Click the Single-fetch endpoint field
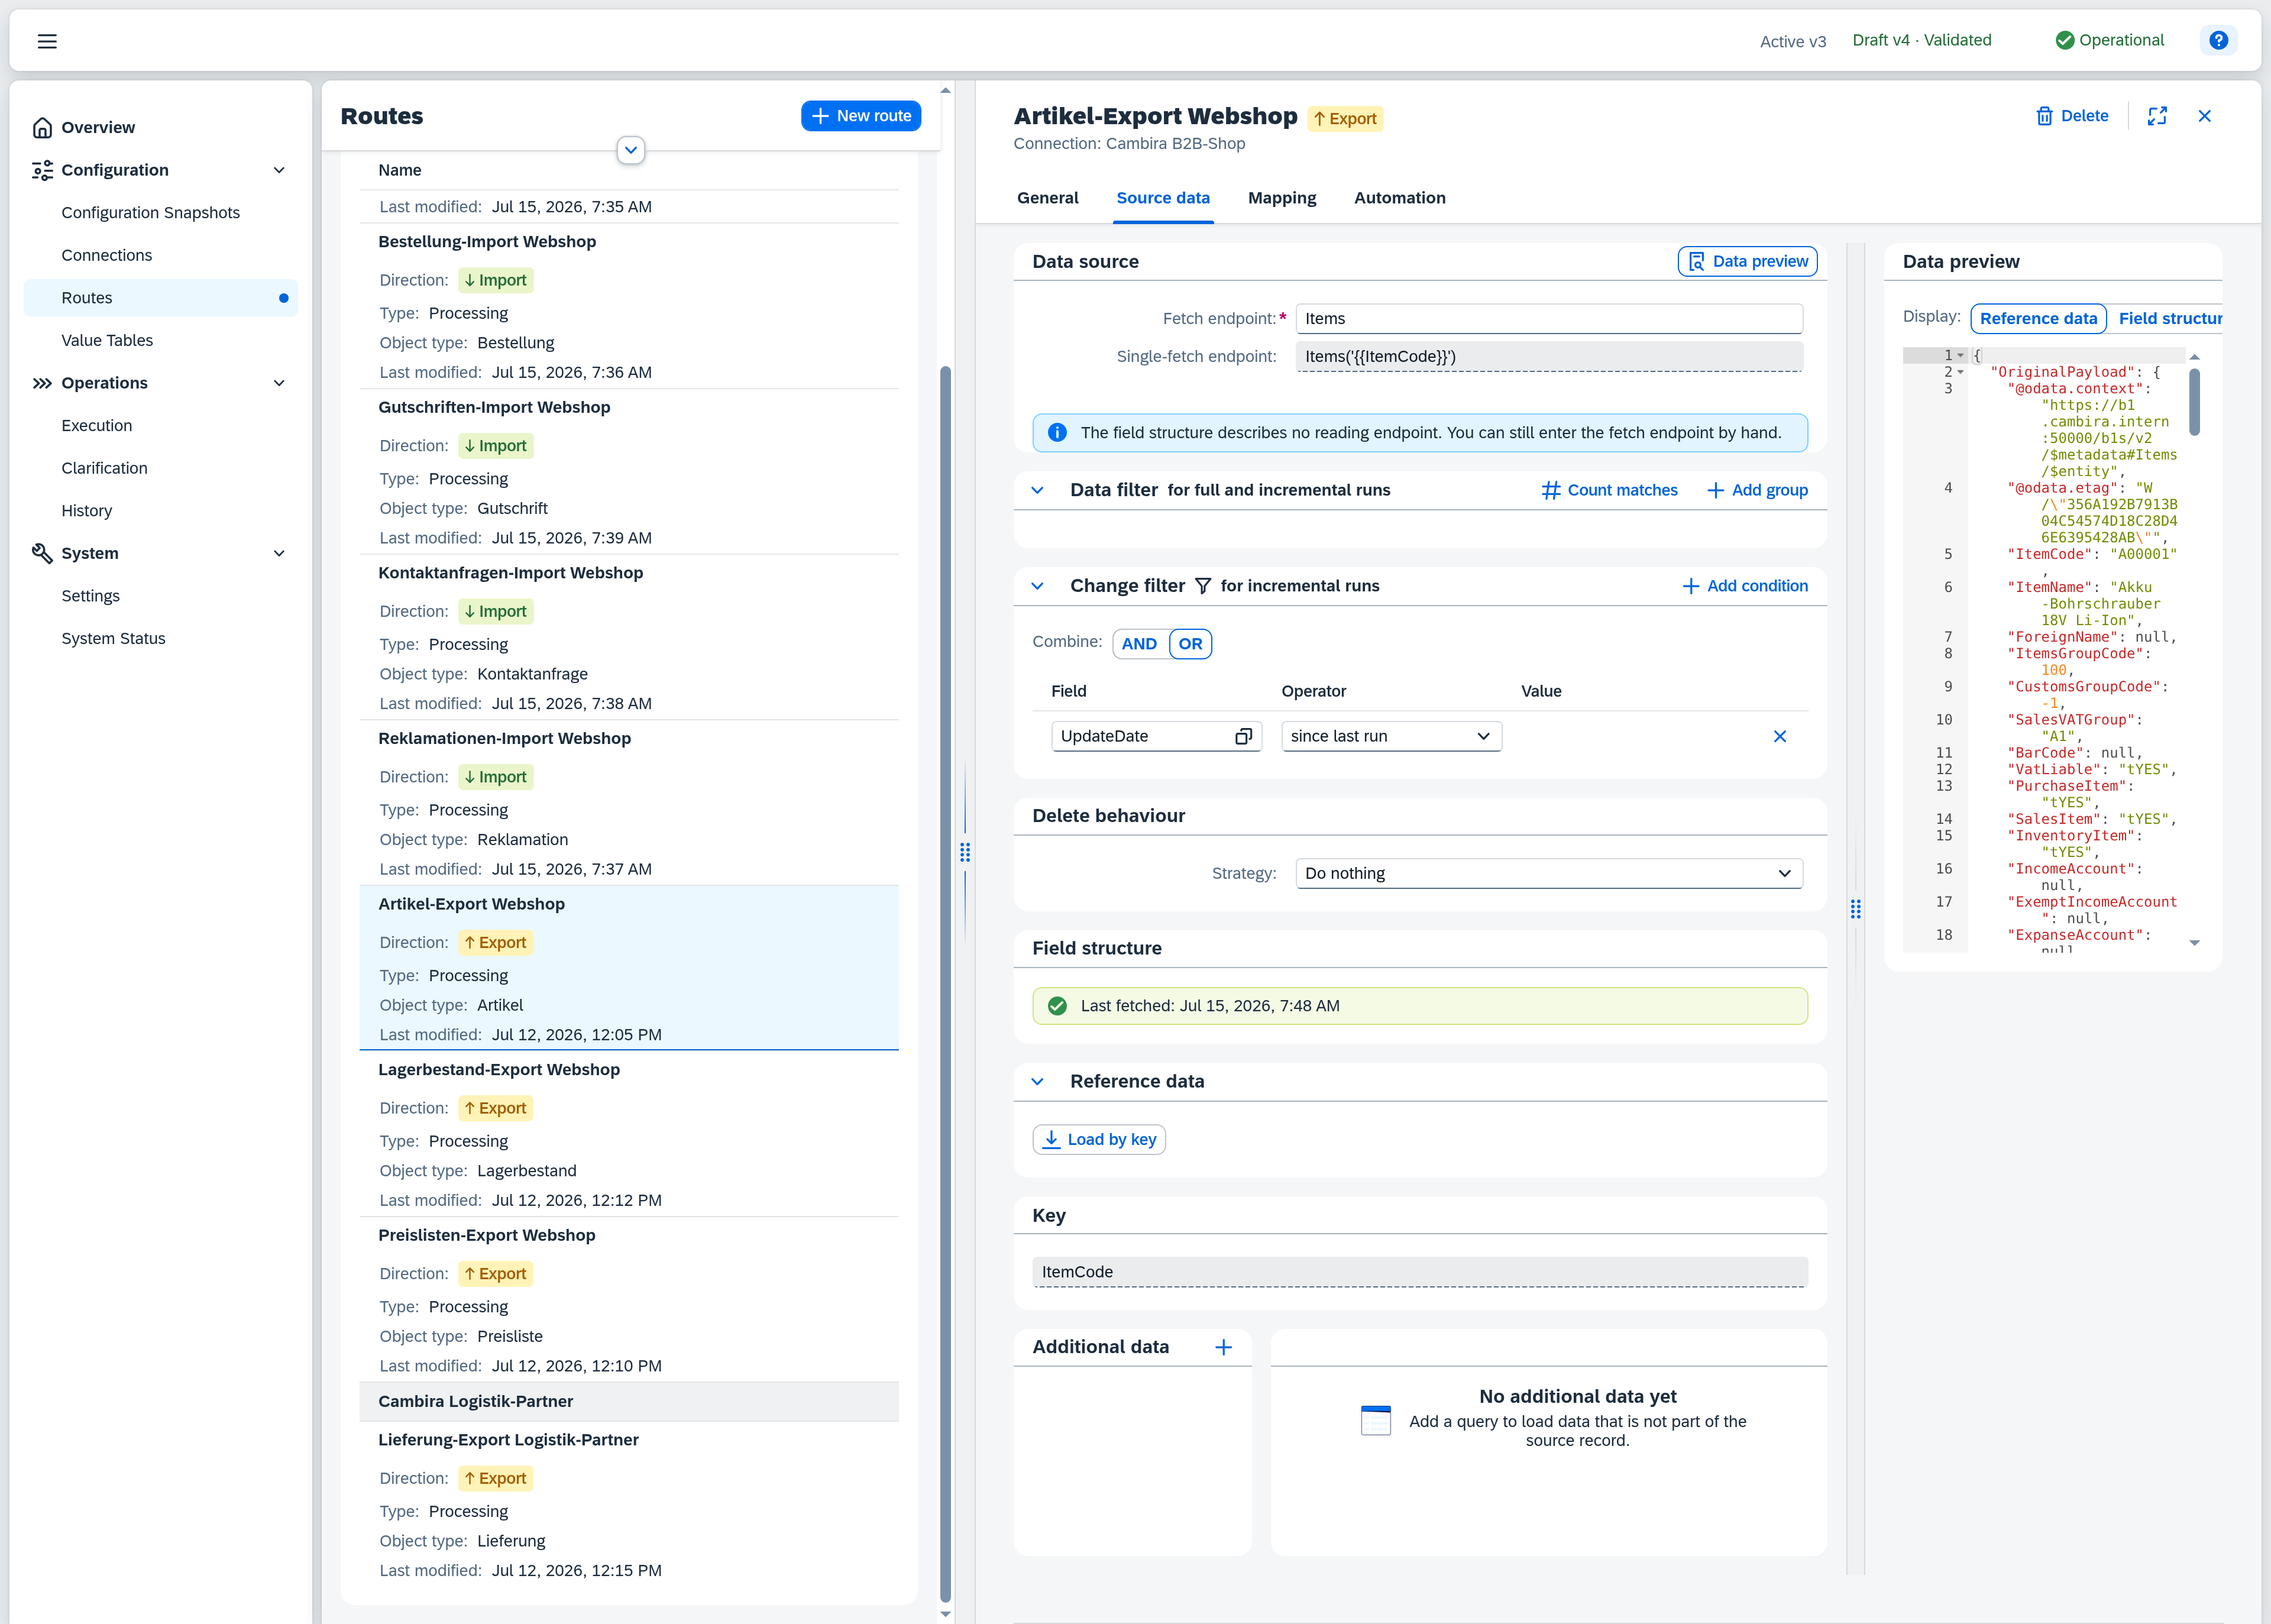Screen dimensions: 2271x1624 1549,356
